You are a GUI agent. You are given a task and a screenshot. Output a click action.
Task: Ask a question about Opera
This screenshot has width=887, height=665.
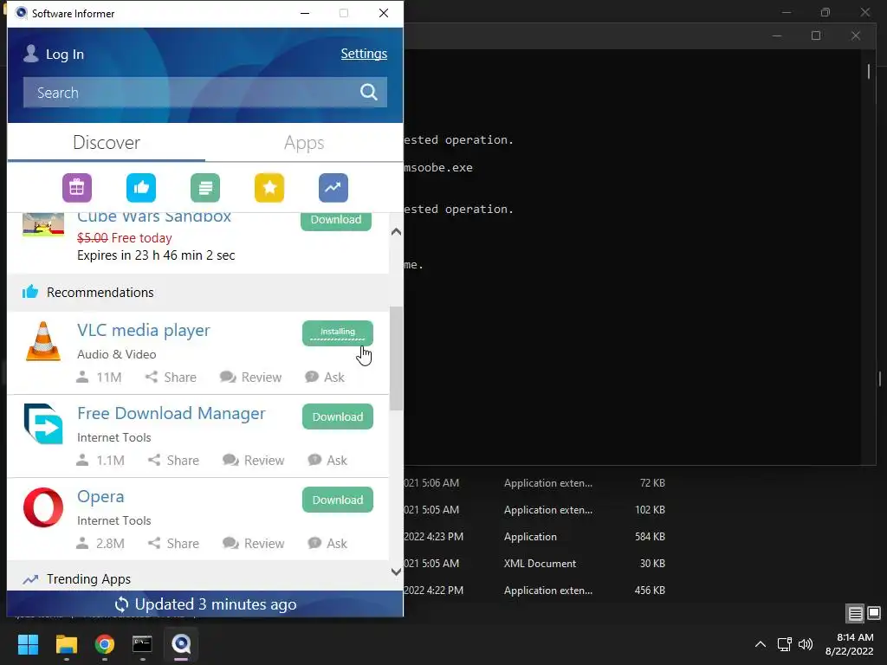(327, 544)
